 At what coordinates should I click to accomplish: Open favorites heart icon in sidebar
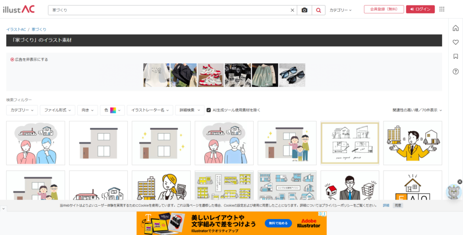[455, 42]
